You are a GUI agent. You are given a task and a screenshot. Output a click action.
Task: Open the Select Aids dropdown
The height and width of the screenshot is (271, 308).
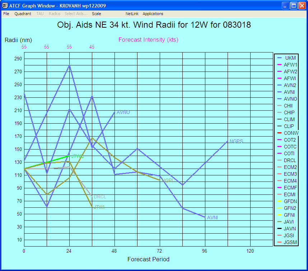point(76,14)
